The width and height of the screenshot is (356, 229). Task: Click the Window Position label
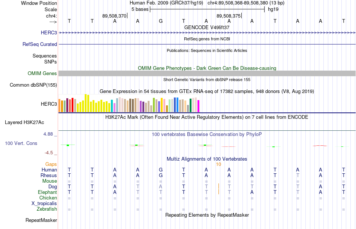point(39,3)
